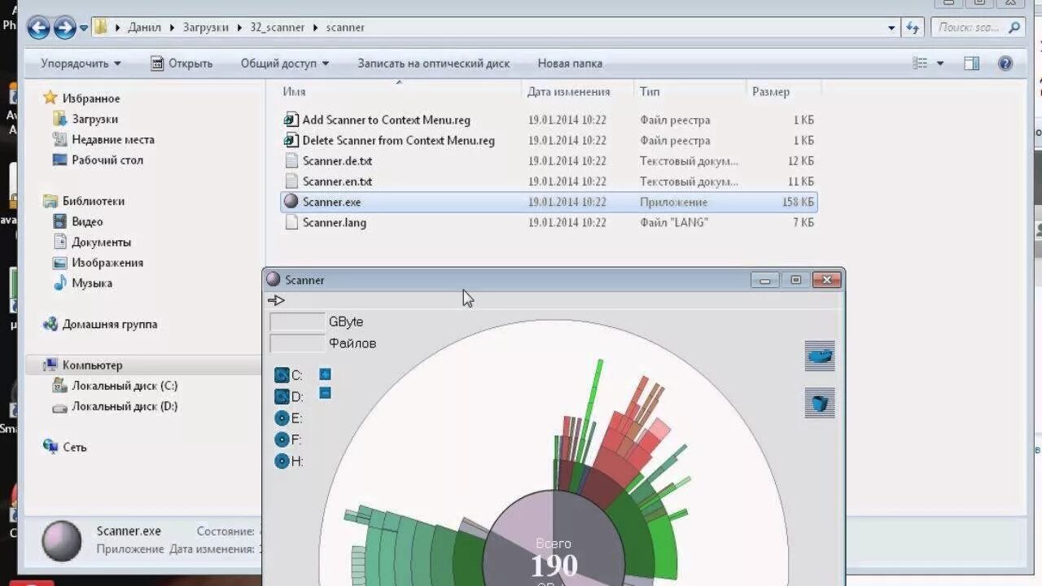Open Локальный диск (C:) in the sidebar
Screen dimensions: 1042x586
124,386
